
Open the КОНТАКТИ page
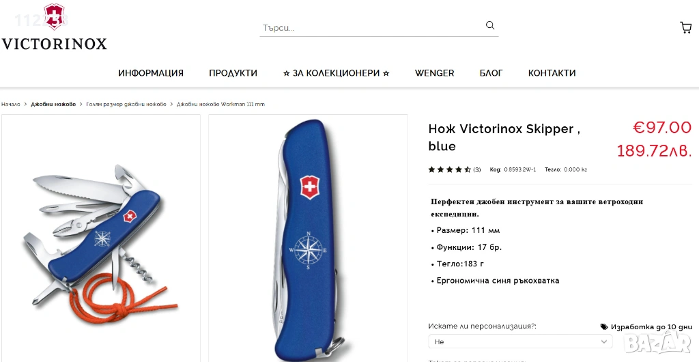click(x=552, y=72)
